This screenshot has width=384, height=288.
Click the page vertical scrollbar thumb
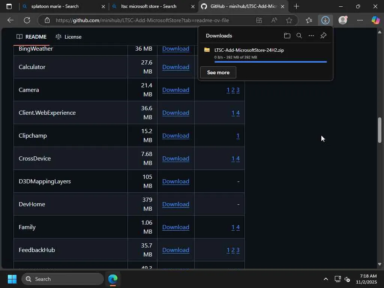[x=379, y=130]
